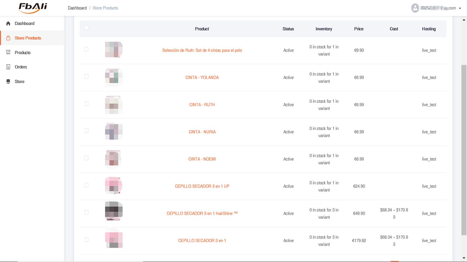The width and height of the screenshot is (467, 262).
Task: Expand the account dropdown arrow
Action: tap(460, 8)
